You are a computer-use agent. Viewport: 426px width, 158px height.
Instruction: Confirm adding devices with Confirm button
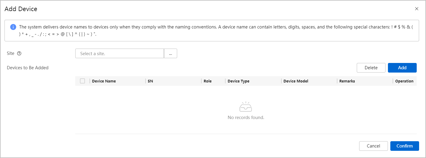[405, 146]
